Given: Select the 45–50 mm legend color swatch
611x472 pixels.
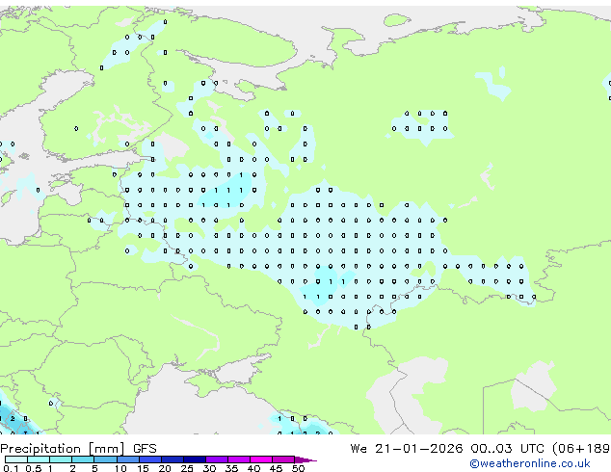Looking at the screenshot, I should [283, 459].
